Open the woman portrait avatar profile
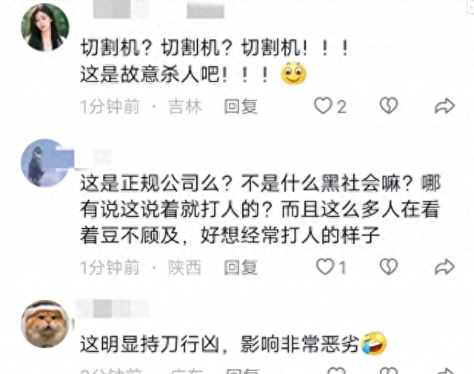Image resolution: width=474 pixels, height=374 pixels. click(x=45, y=27)
